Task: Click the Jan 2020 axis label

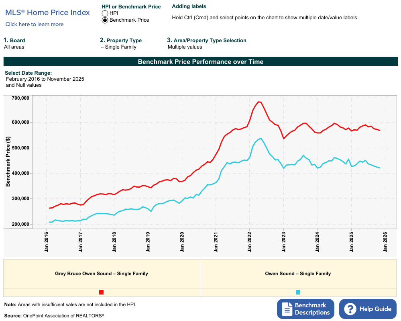Action: coord(182,241)
